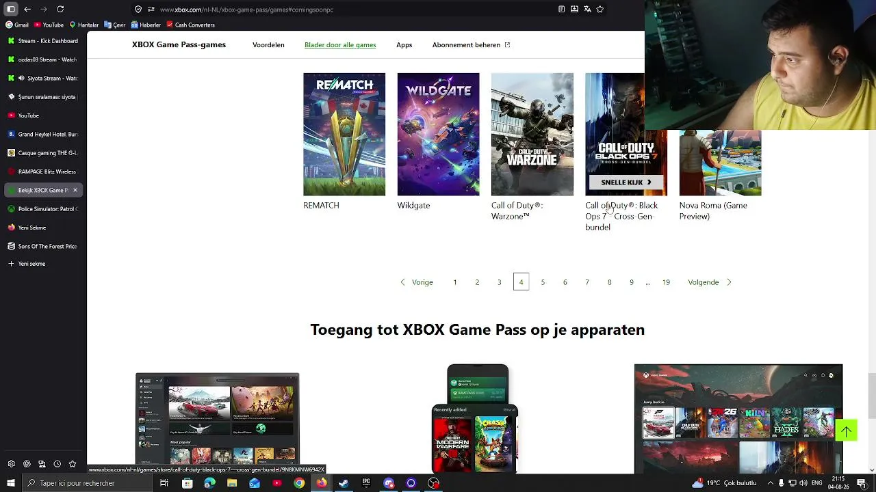Reload the current Xbox page
This screenshot has height=492, width=876.
[x=60, y=9]
